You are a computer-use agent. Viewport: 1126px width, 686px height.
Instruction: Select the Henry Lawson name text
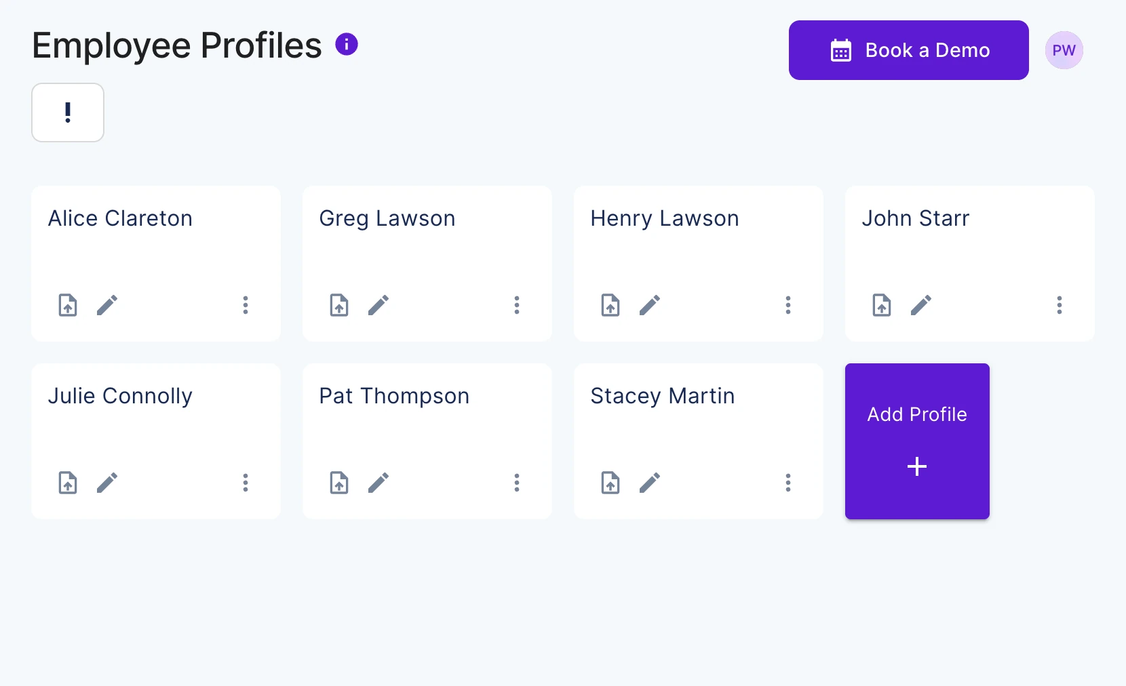pyautogui.click(x=665, y=219)
